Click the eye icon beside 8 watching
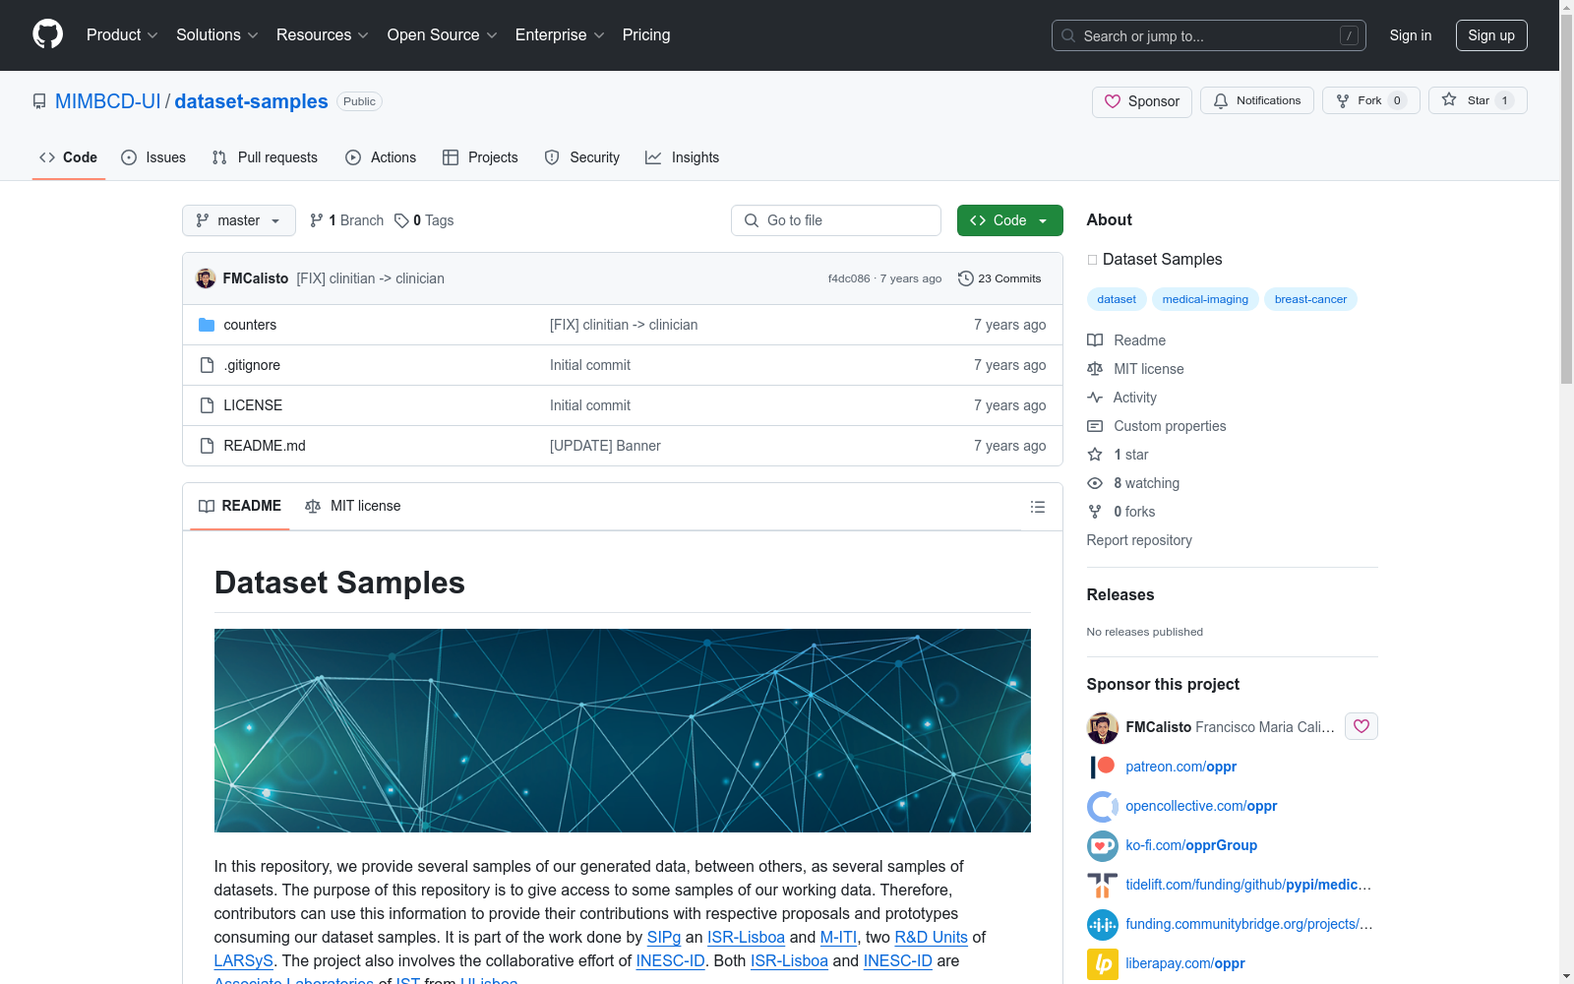The image size is (1574, 984). tap(1095, 483)
